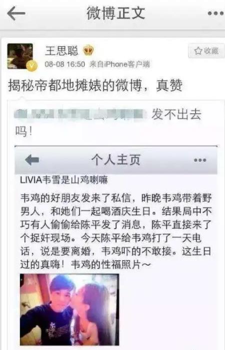Open 王思聪's profile avatar
This screenshot has height=350, width=225.
pos(20,56)
